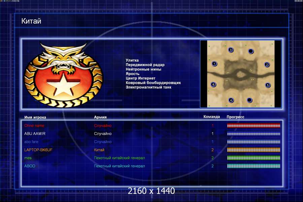Select the 'Центр Интернет' ability line
303x202 pixels.
point(140,78)
